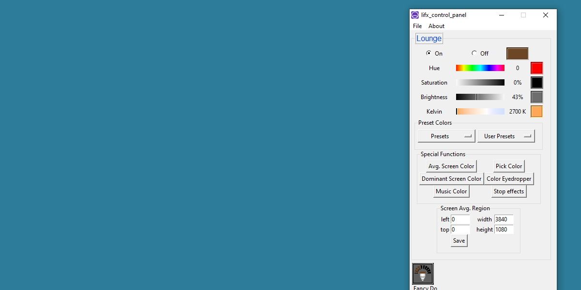Click the black Saturation preview swatch
The width and height of the screenshot is (581, 290).
[536, 83]
